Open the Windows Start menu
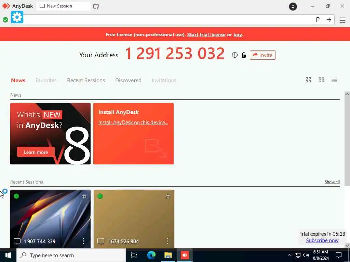 click(x=8, y=255)
